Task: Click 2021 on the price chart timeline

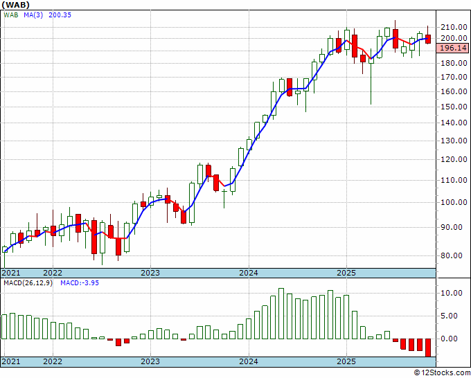Action: pos(11,273)
